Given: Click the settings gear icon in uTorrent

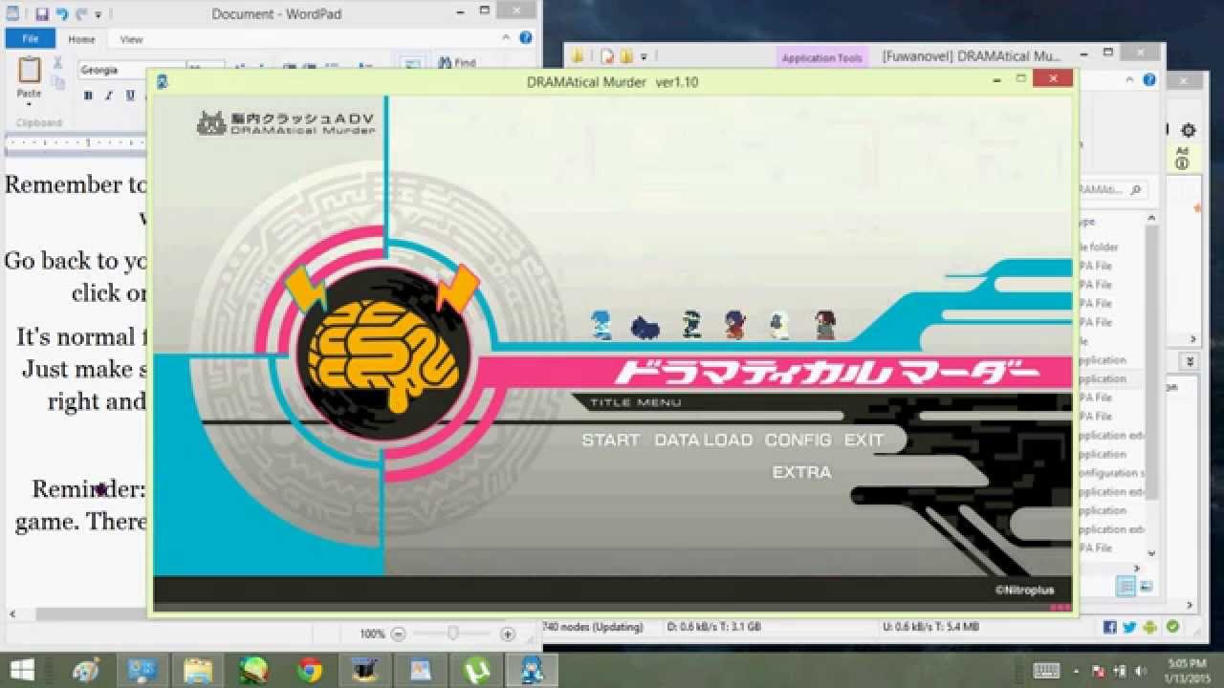Looking at the screenshot, I should (1189, 130).
